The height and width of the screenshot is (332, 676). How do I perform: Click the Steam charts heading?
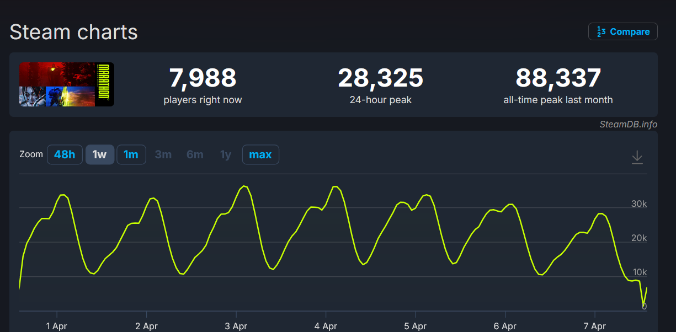click(73, 32)
